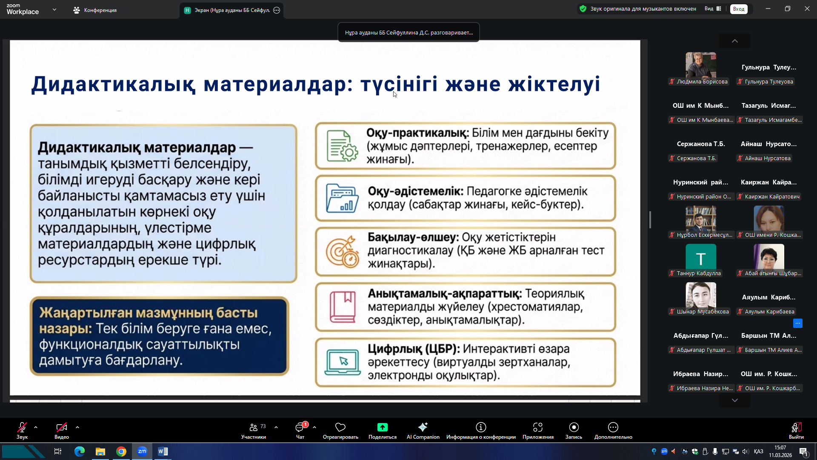The width and height of the screenshot is (817, 460).
Task: Expand audio settings arrow next to Sound
Action: 36,427
